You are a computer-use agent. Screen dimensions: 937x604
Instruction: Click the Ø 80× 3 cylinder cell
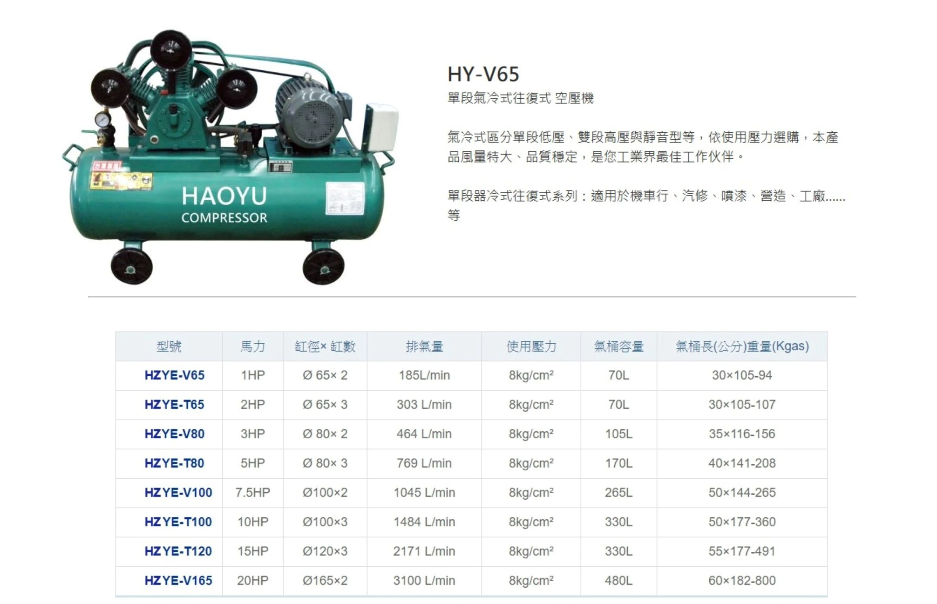click(325, 463)
